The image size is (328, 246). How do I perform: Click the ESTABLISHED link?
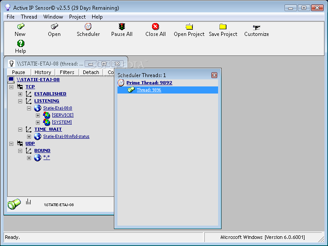[51, 94]
